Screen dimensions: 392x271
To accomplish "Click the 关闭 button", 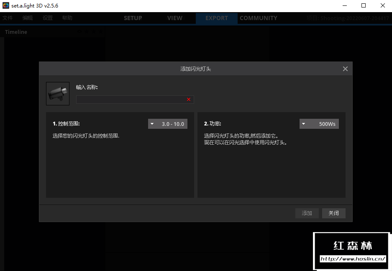I will (x=333, y=213).
